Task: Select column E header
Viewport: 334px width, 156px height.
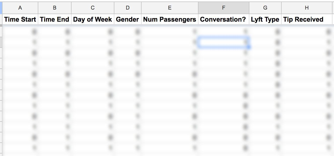Action: pos(170,8)
